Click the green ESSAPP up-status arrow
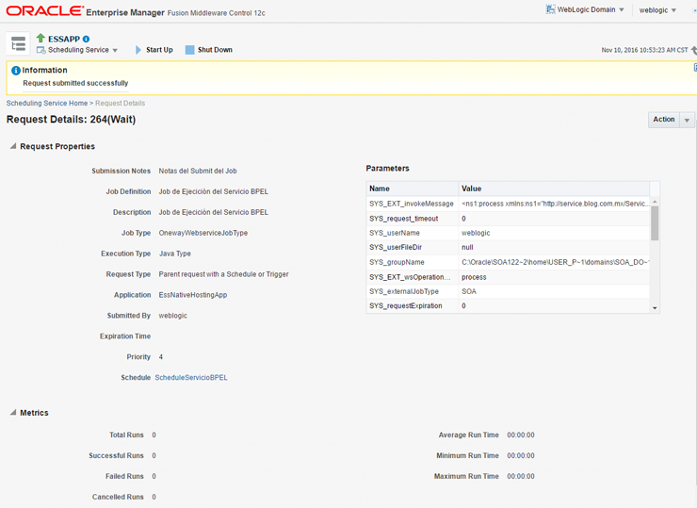 coord(41,39)
